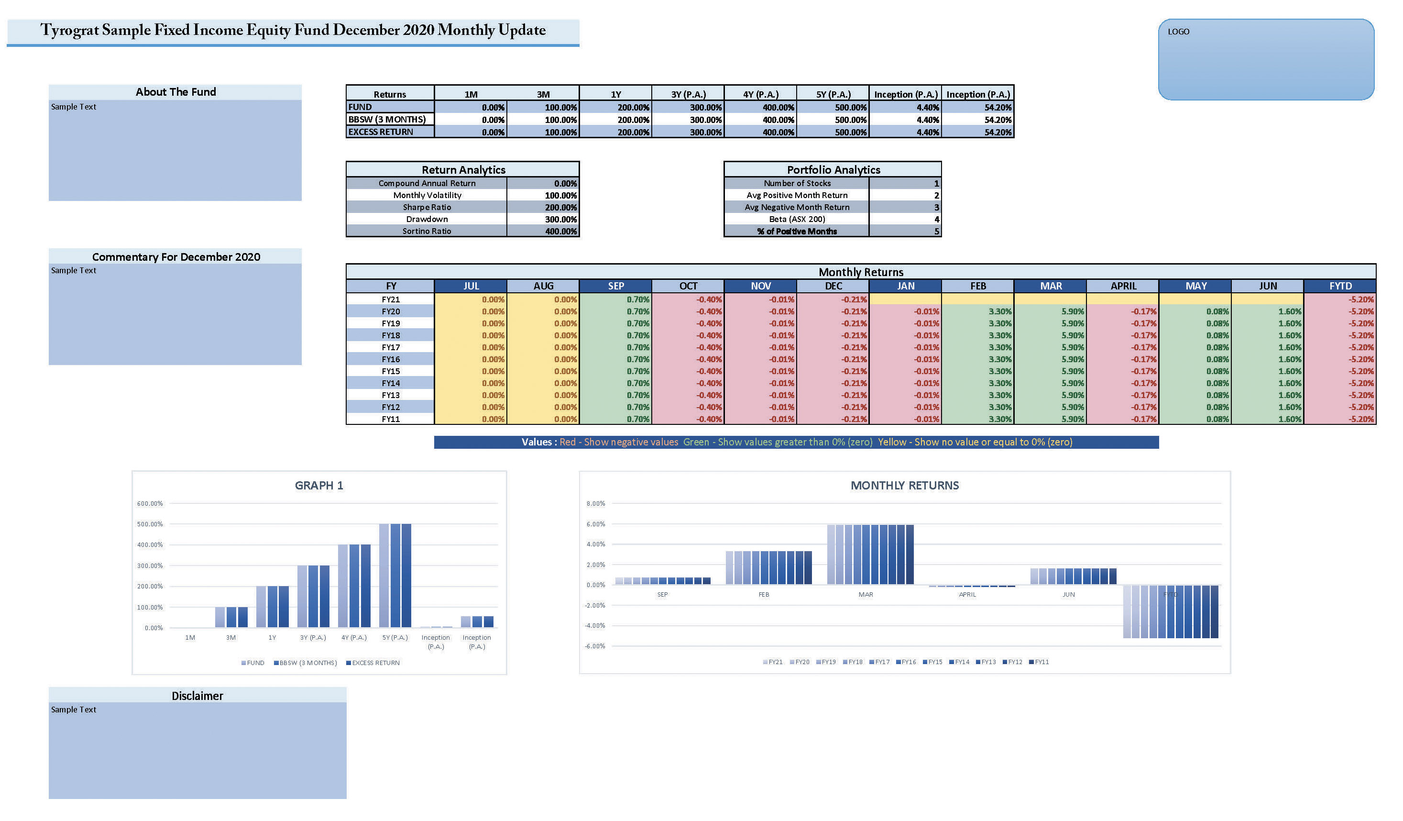Select the MONTHLY RETURNS chart title
This screenshot has width=1403, height=821.
click(x=905, y=486)
